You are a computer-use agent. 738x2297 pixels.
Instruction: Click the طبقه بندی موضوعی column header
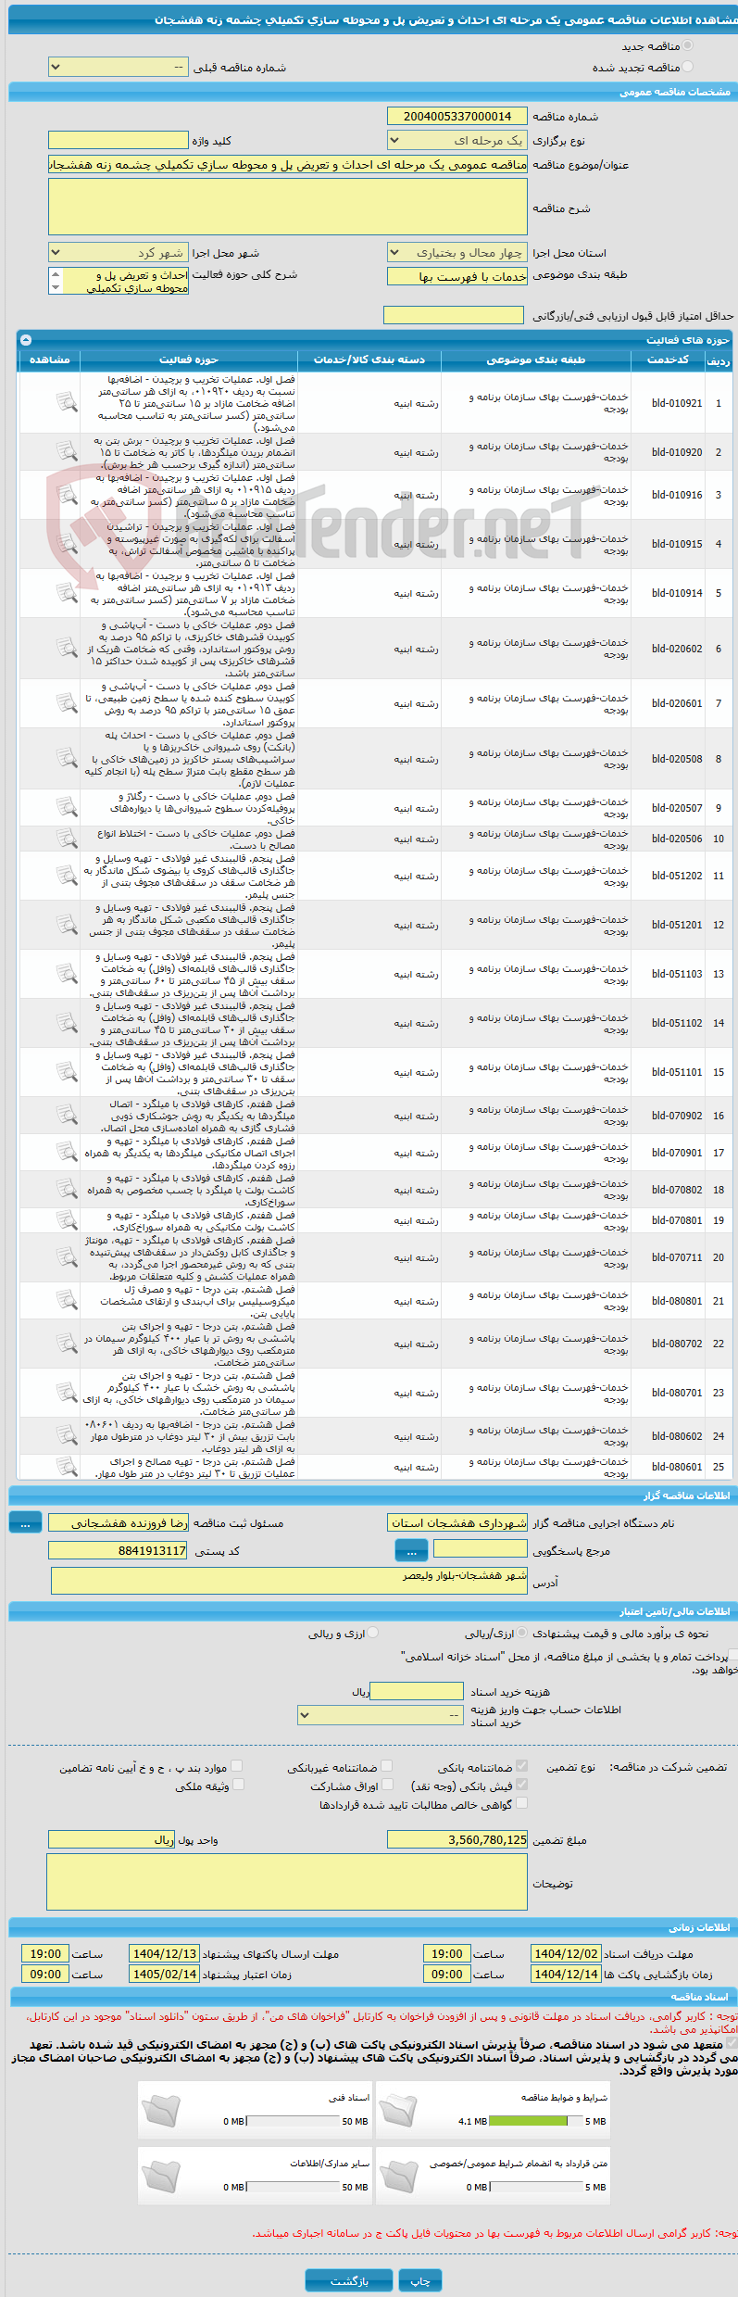click(x=537, y=360)
